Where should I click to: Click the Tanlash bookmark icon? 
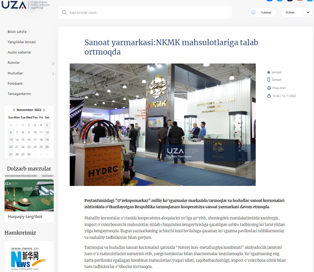point(269,80)
